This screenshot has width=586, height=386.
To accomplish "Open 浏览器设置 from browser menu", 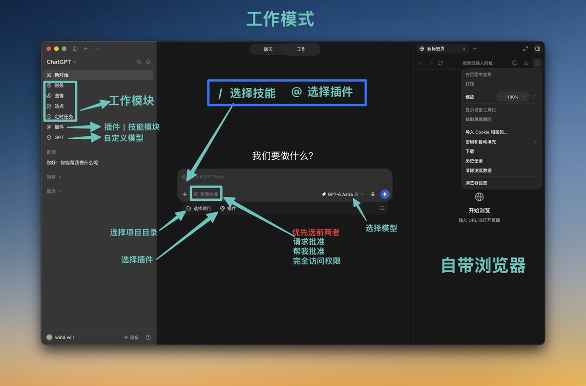I will point(502,183).
